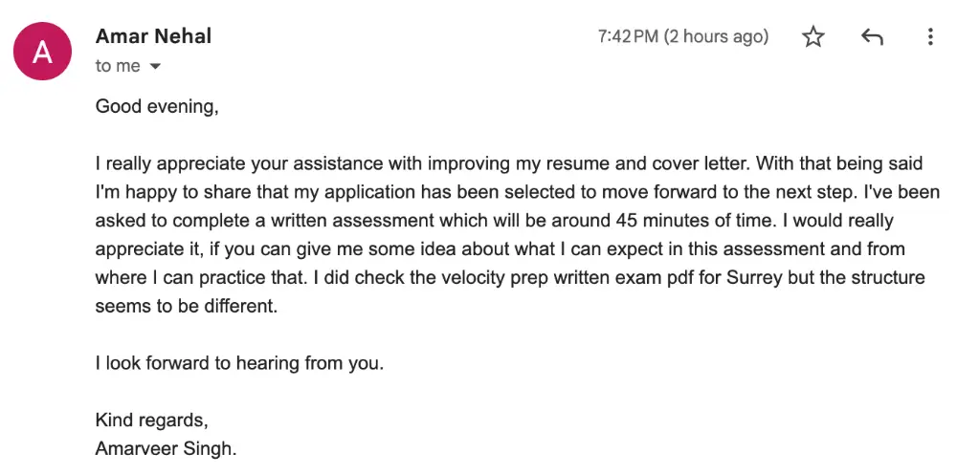This screenshot has width=957, height=474.
Task: Click the 'to me' recipient text
Action: (118, 66)
